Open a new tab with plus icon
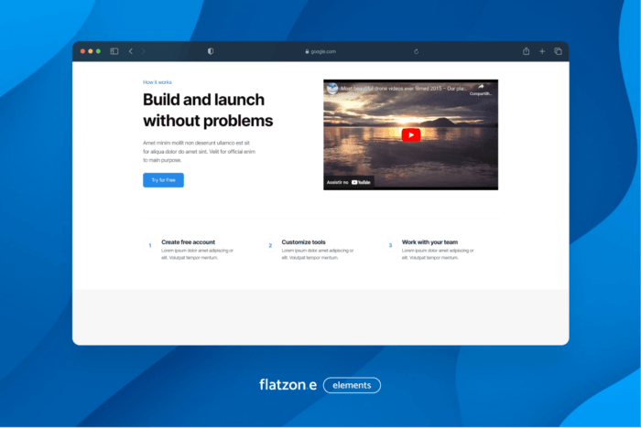 (x=542, y=51)
